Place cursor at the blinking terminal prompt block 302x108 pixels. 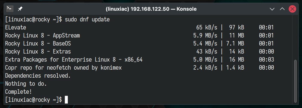(x=66, y=100)
